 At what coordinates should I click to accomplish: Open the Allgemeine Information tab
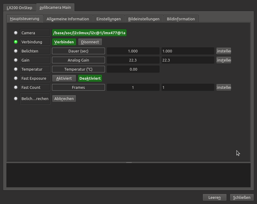click(68, 19)
